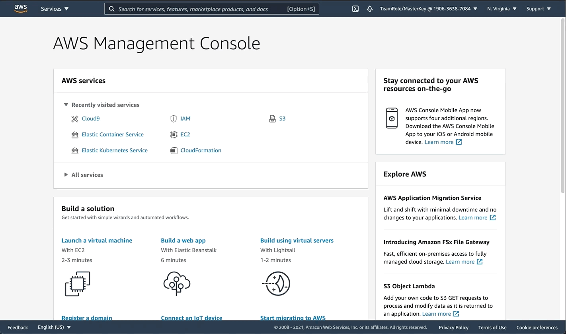The width and height of the screenshot is (566, 334).
Task: Click the '6 minutes' text under Elastic Beanstalk
Action: tap(174, 260)
